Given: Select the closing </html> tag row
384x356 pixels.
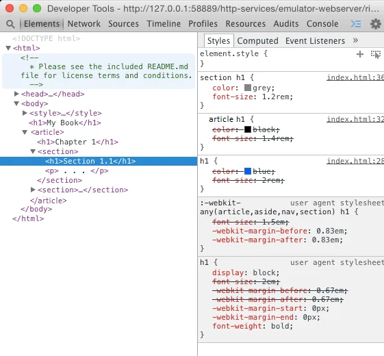Looking at the screenshot, I should tap(28, 218).
